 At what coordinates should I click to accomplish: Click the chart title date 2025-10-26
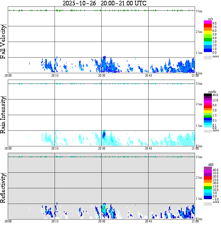79,3
